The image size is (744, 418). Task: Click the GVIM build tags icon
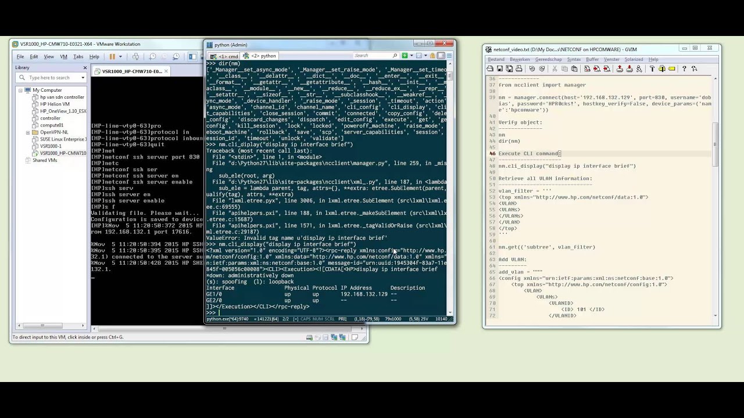point(661,69)
